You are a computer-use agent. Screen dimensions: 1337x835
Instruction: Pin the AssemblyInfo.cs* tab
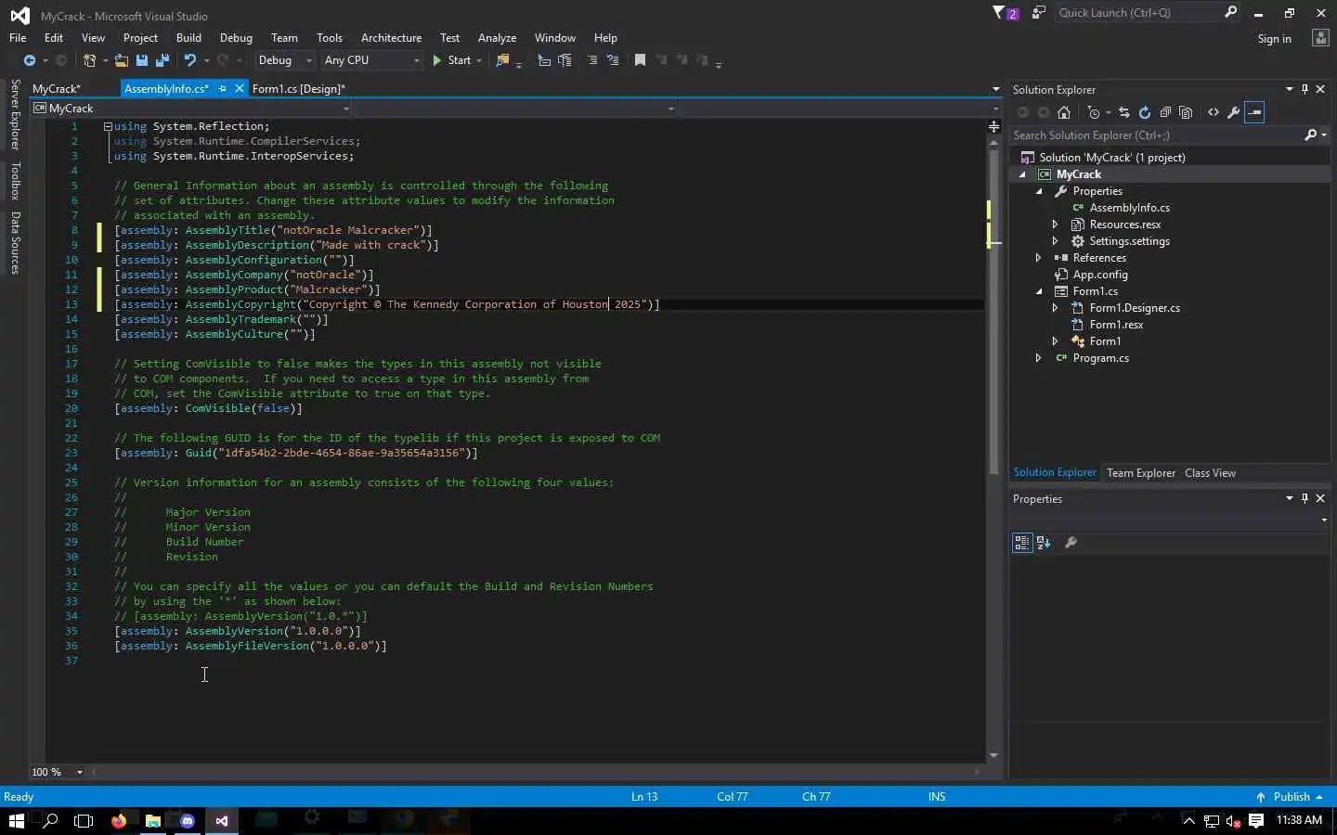223,89
